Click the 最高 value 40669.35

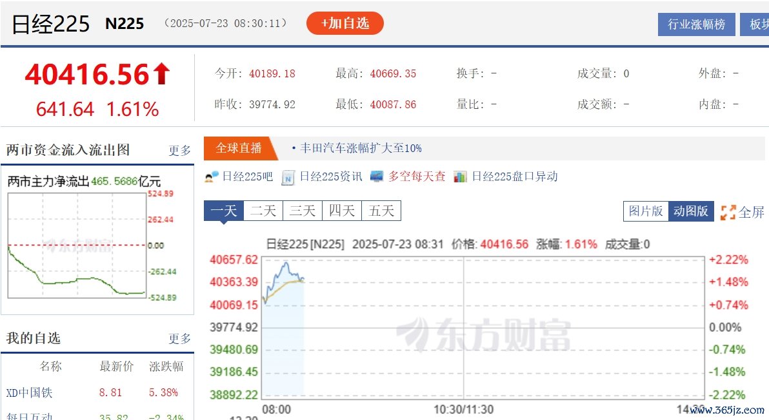point(393,73)
